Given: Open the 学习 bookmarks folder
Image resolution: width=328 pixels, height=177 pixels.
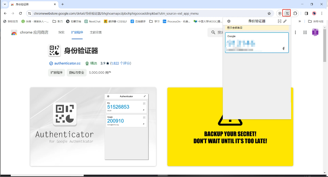Looking at the screenshot, I should [154, 21].
